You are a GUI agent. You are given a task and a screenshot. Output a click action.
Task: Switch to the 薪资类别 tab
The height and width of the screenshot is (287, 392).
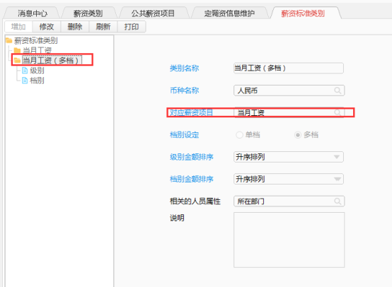[x=88, y=13]
